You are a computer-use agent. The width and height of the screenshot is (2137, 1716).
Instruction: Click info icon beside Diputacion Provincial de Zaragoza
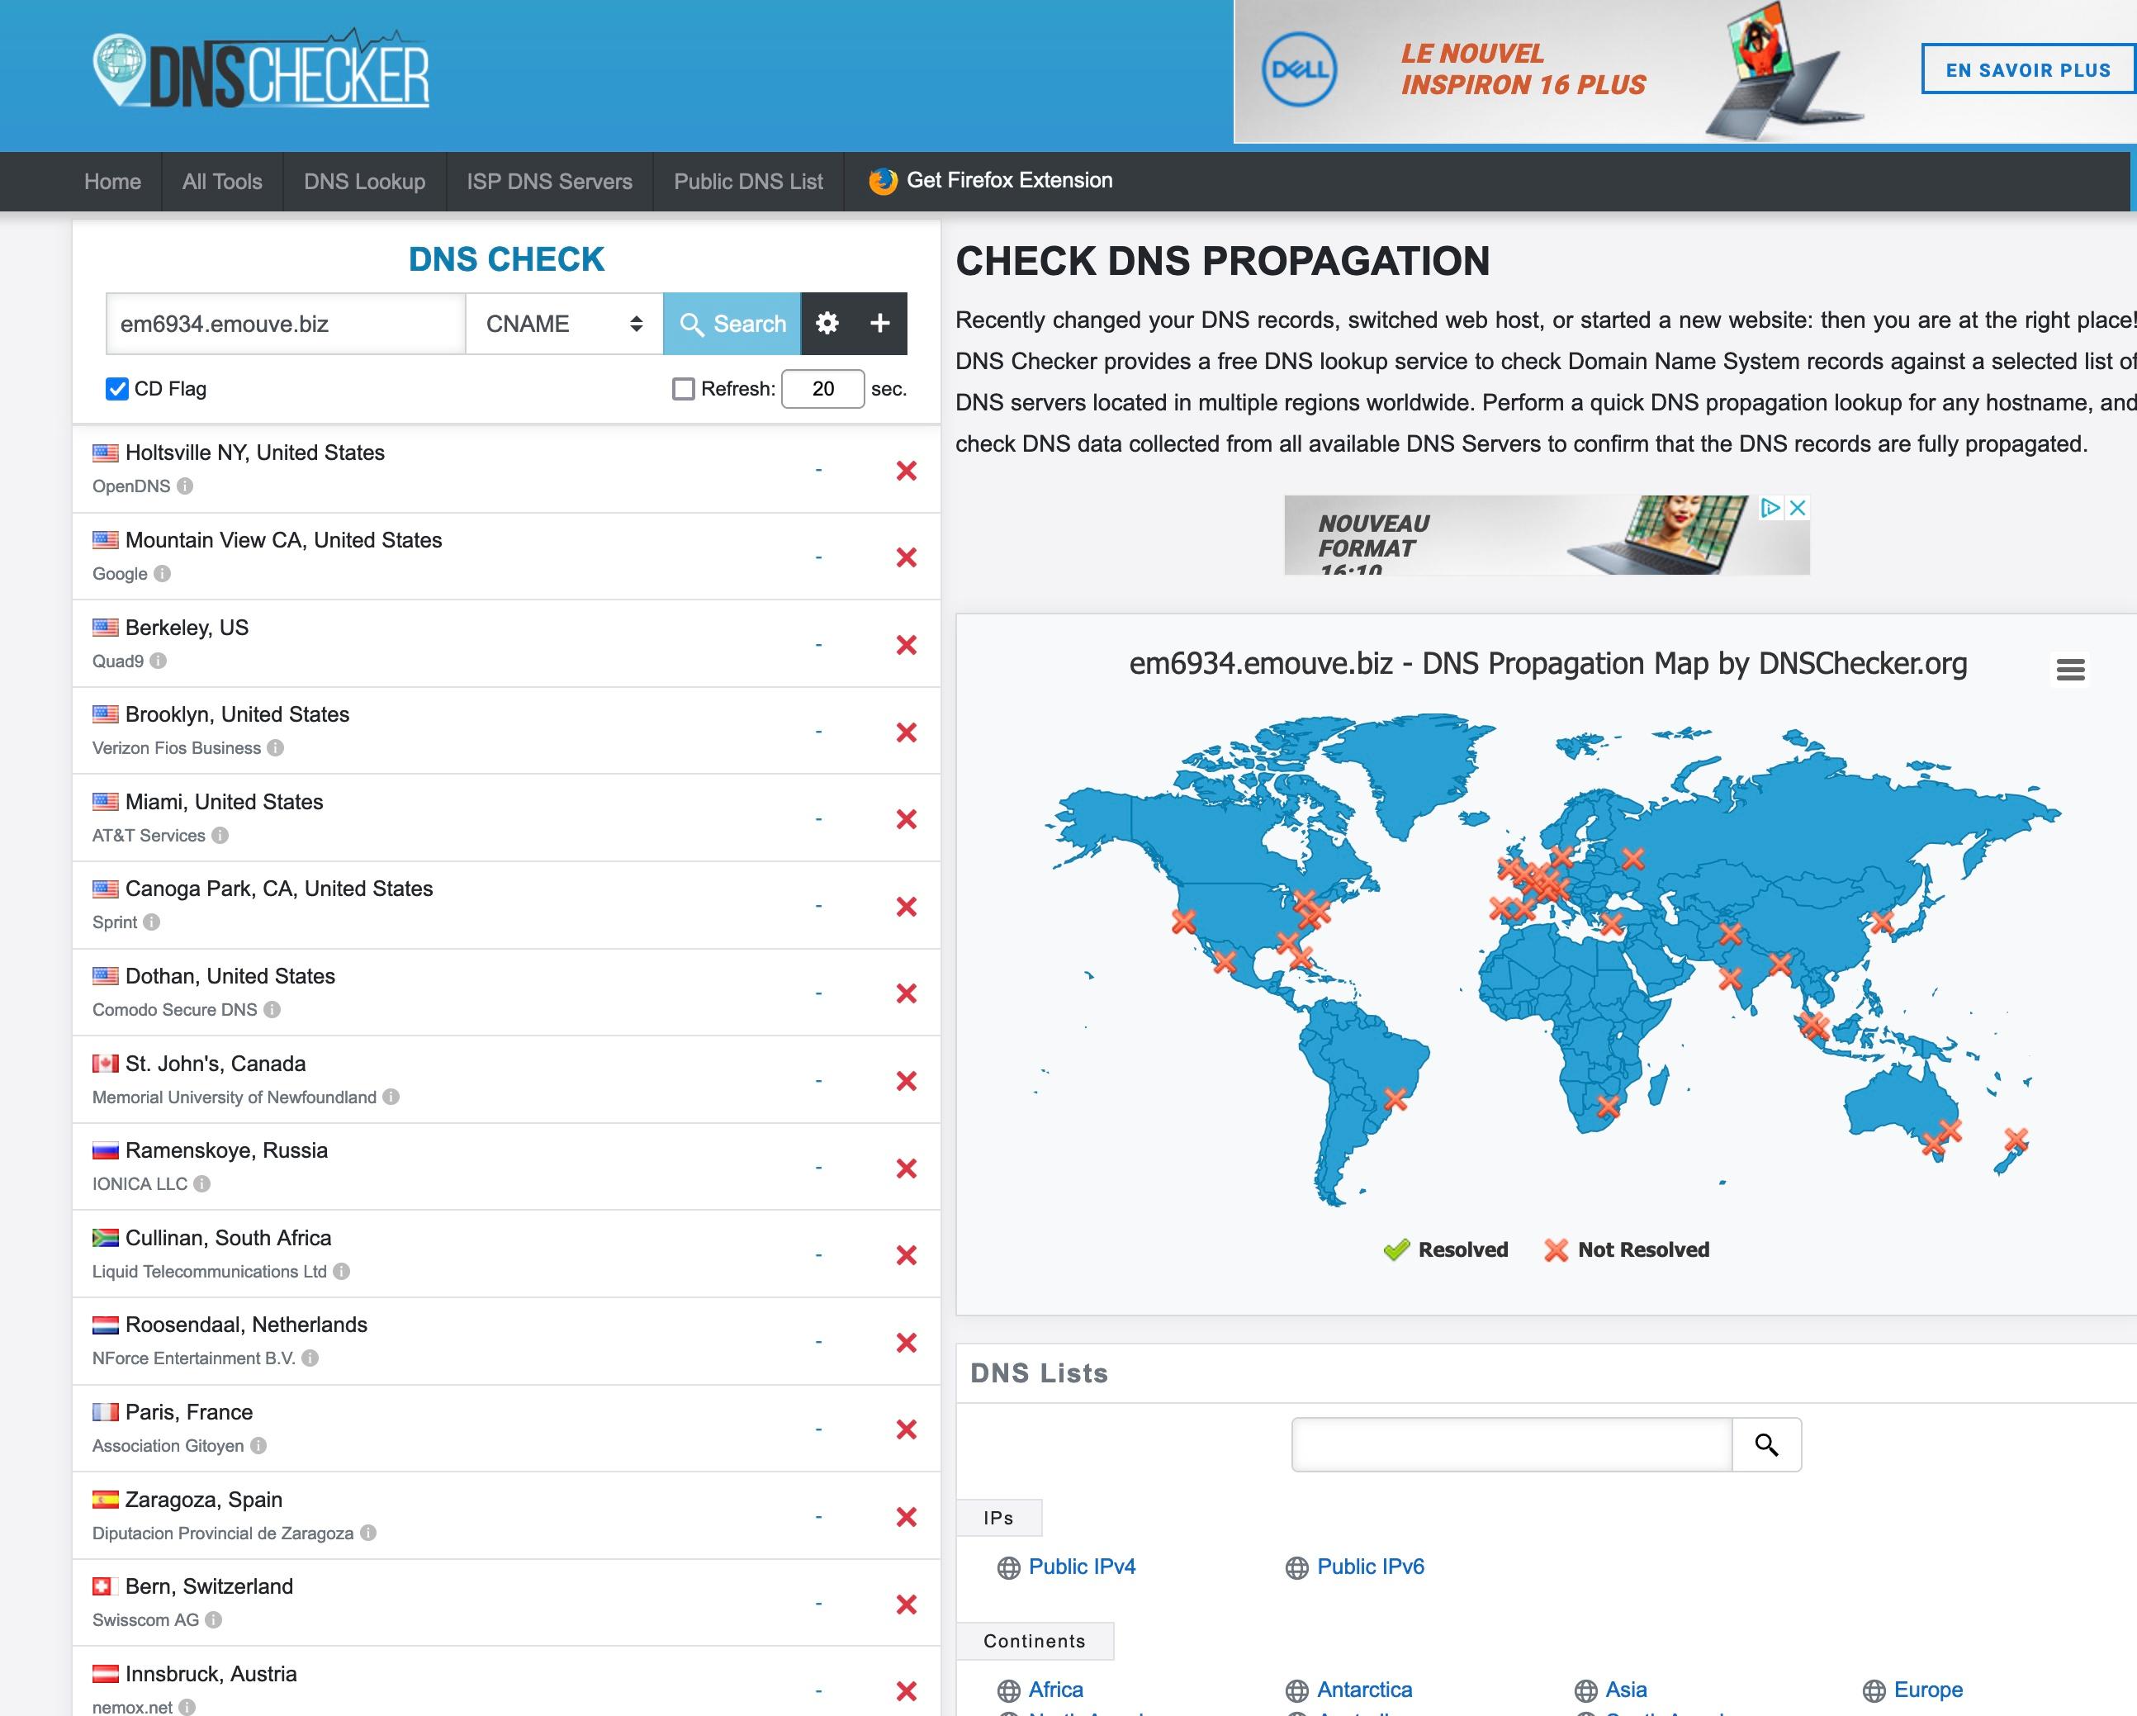[x=369, y=1533]
